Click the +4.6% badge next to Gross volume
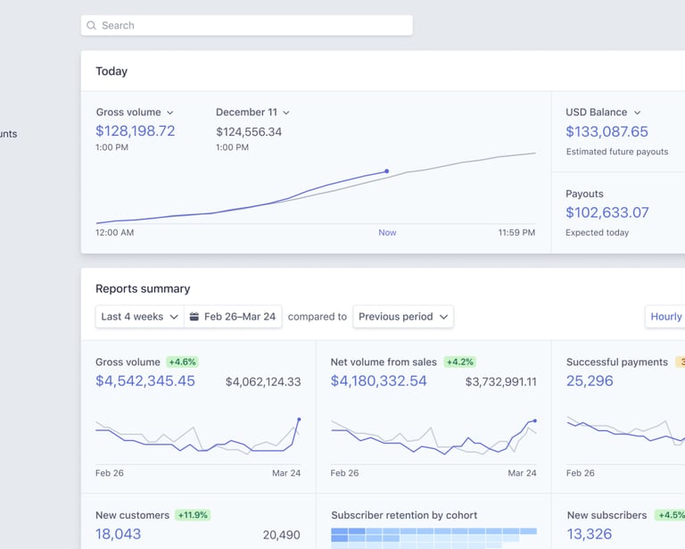 (182, 362)
